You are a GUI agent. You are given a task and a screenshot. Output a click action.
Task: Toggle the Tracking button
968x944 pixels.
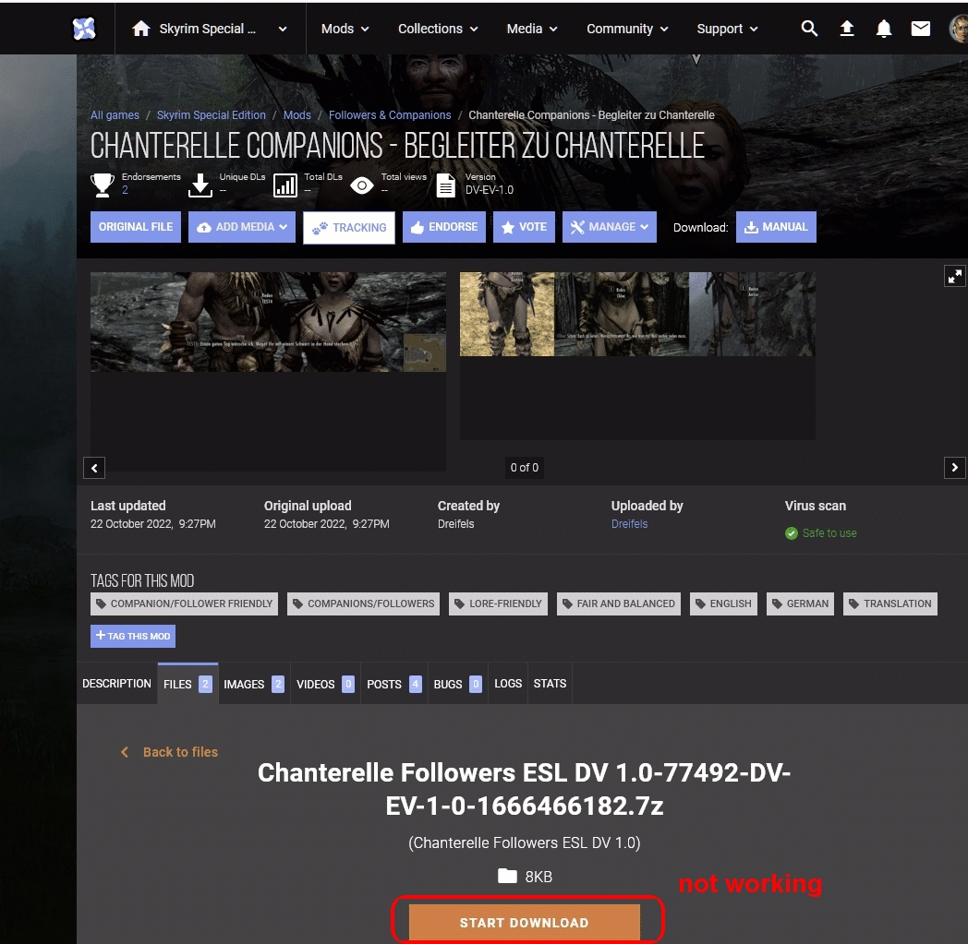coord(349,228)
